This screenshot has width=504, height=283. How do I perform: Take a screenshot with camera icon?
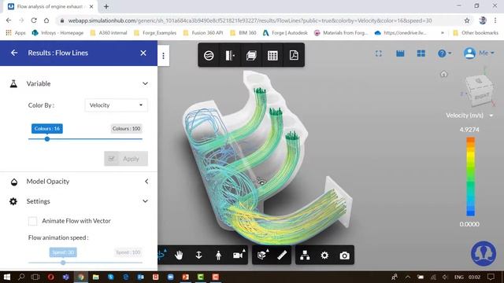point(345,255)
